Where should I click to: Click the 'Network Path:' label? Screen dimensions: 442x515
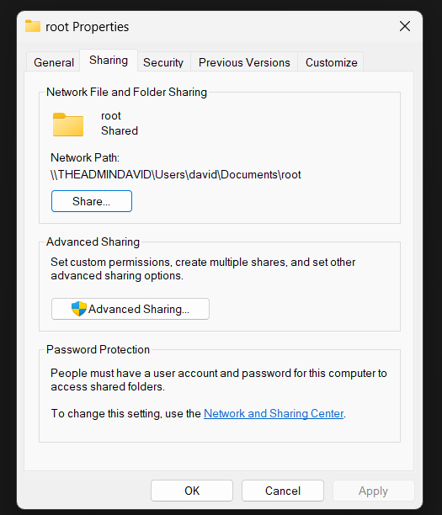tap(85, 158)
